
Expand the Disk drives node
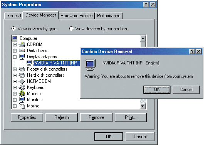(15, 51)
